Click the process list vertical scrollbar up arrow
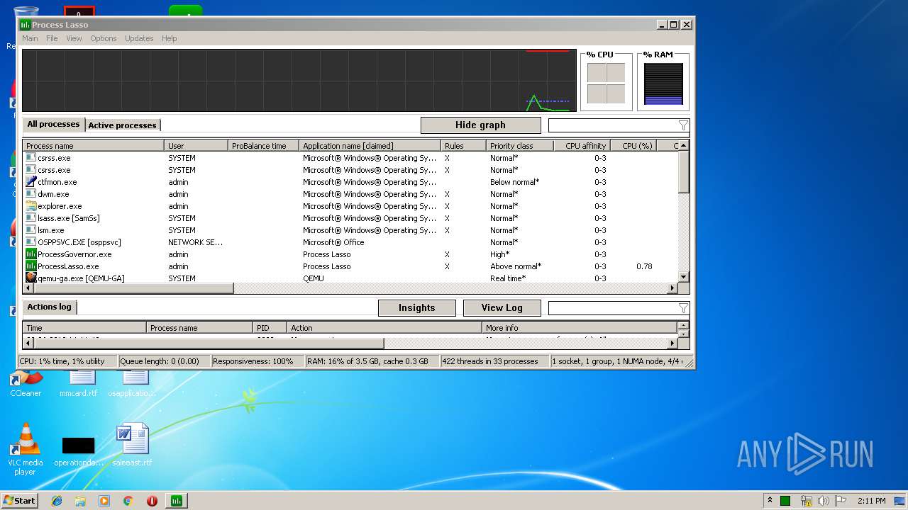Viewport: 908px width, 510px height. tap(684, 145)
